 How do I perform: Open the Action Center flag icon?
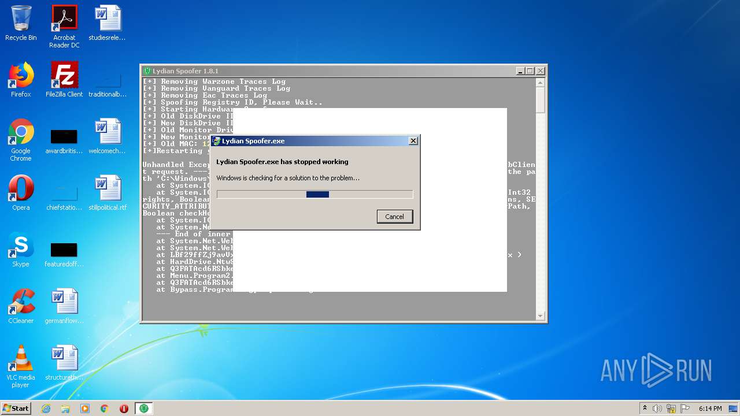coord(685,408)
